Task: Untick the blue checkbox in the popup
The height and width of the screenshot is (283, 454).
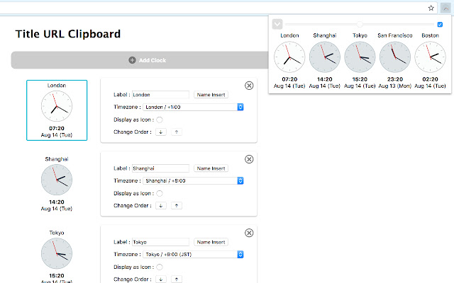Action: click(x=440, y=25)
